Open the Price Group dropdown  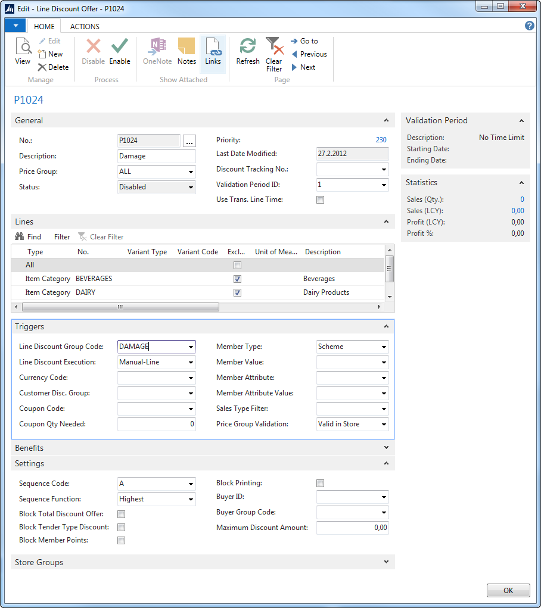[x=191, y=172]
